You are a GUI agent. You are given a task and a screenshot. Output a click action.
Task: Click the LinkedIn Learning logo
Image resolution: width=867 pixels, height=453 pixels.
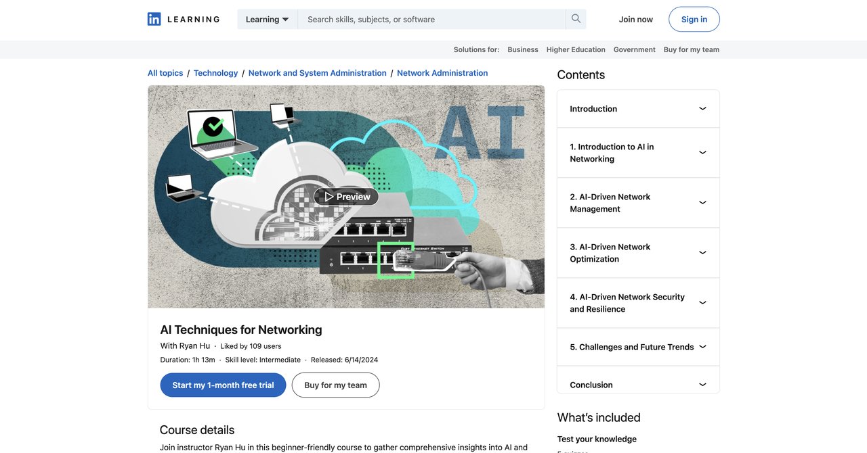(184, 19)
